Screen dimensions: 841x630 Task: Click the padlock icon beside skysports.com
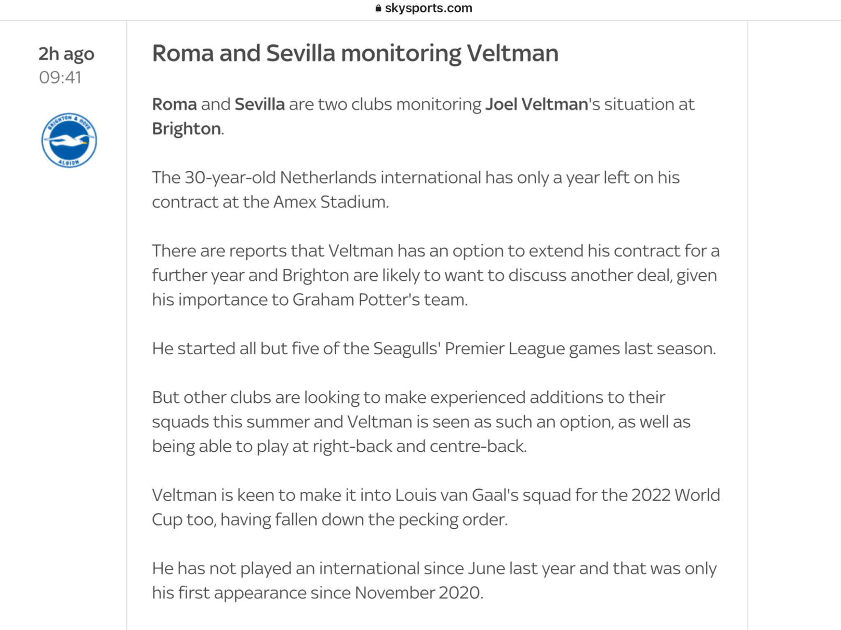click(378, 8)
